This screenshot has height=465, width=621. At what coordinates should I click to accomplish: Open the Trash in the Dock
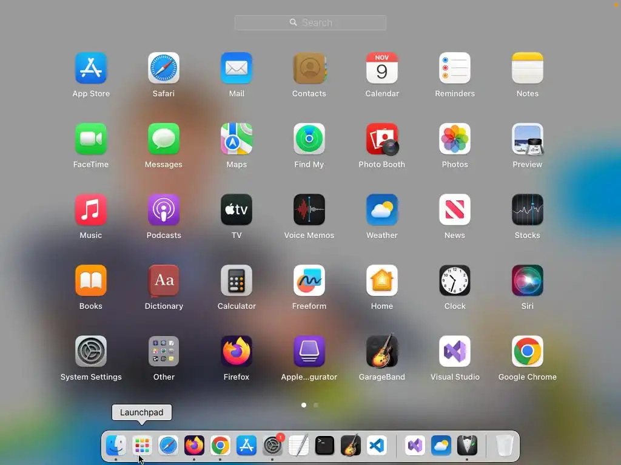(x=505, y=445)
